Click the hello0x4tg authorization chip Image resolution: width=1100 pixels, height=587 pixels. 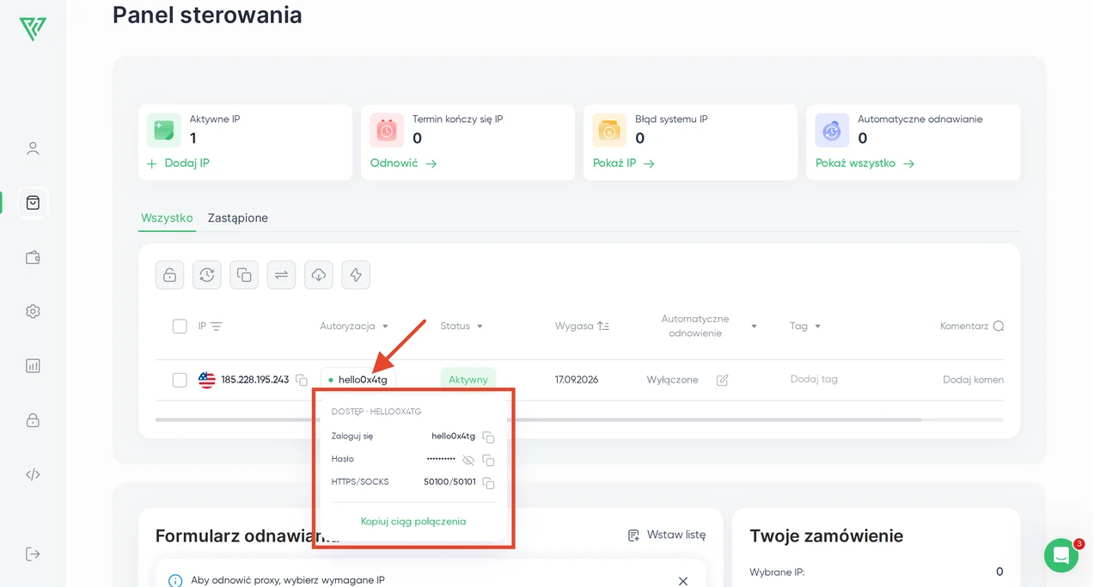[358, 380]
